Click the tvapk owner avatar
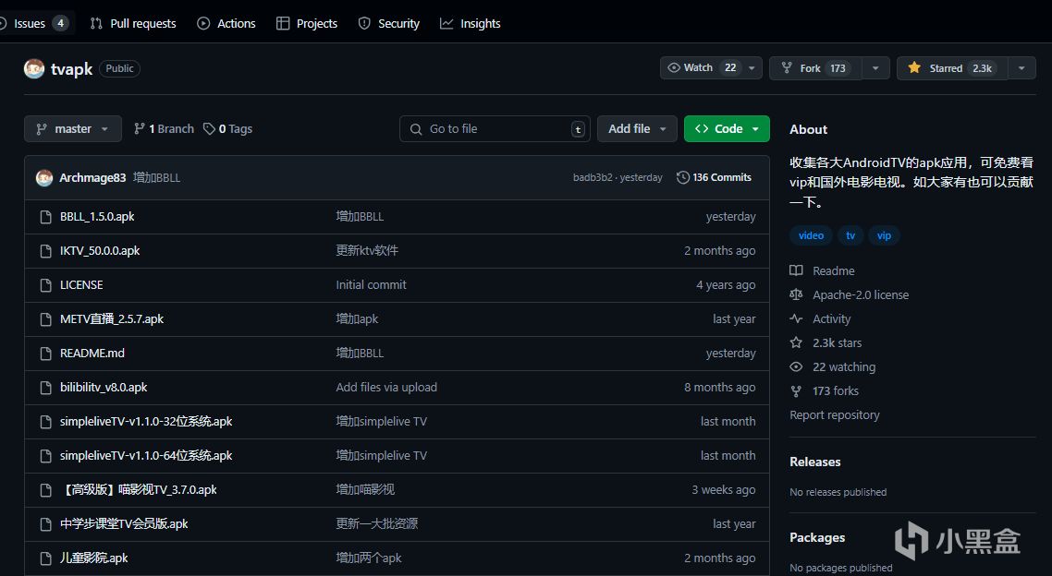Screen dimensions: 1052x576 point(34,68)
